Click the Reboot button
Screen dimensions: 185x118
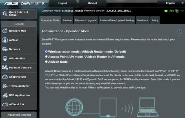(93, 3)
